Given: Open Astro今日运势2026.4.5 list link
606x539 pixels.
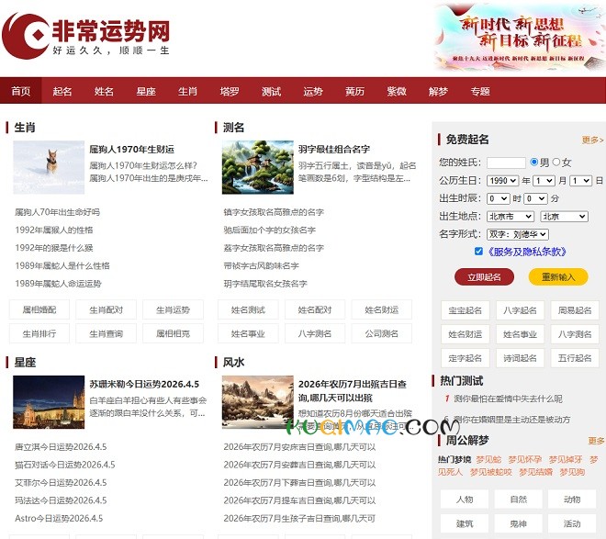Looking at the screenshot, I should [x=59, y=519].
